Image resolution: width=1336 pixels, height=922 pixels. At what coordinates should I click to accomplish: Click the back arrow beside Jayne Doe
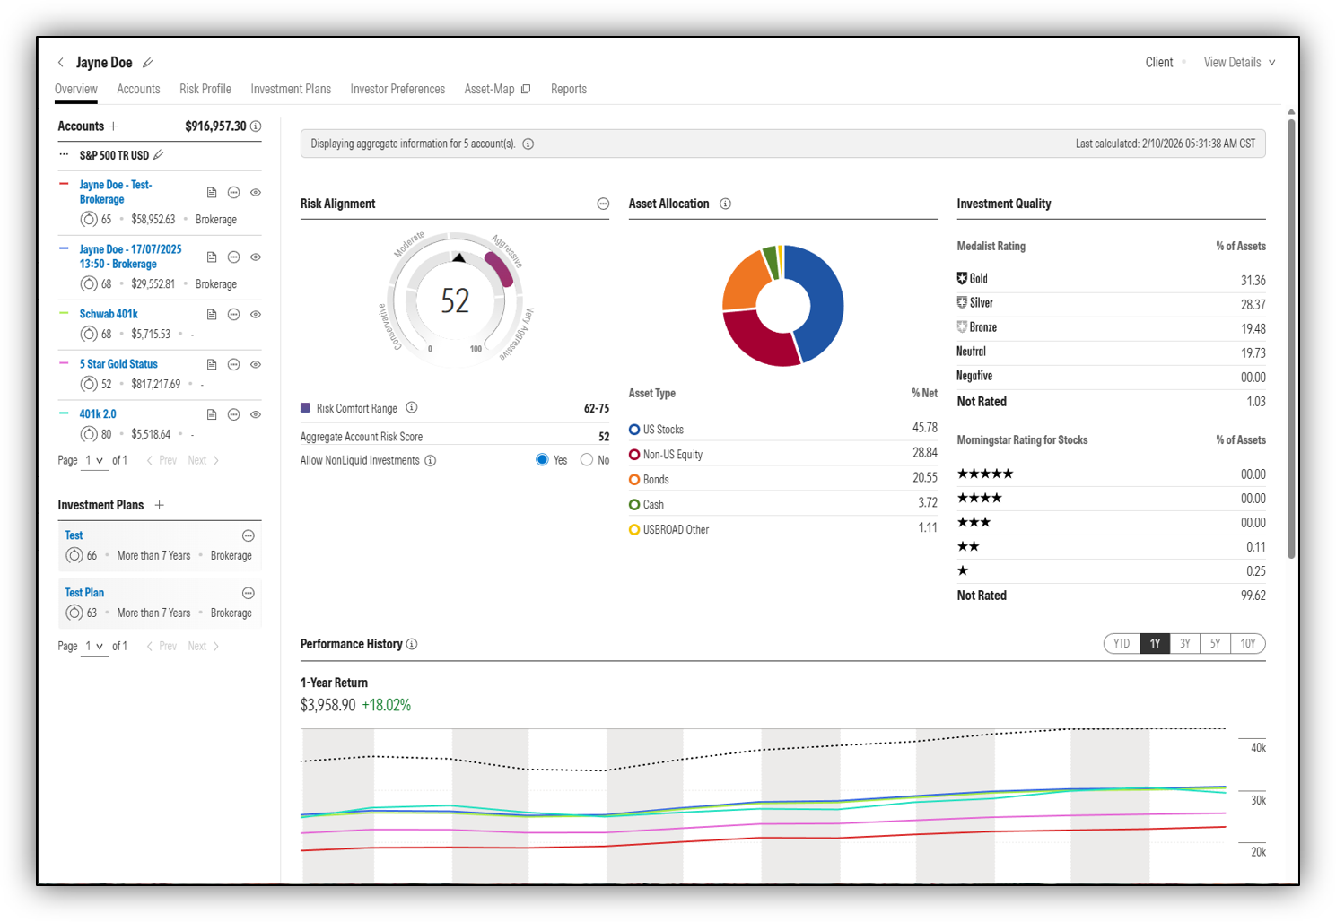coord(61,63)
